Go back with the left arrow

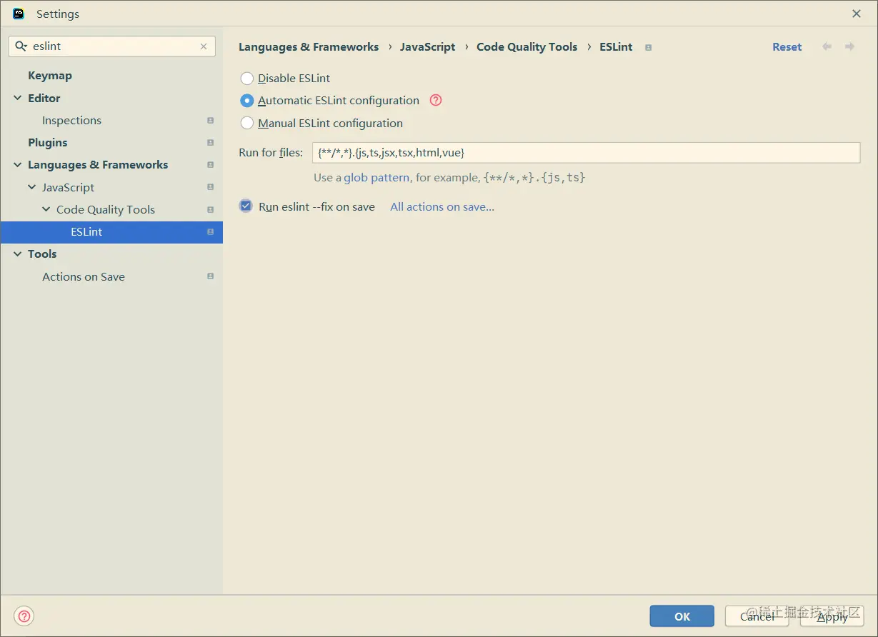pos(827,46)
